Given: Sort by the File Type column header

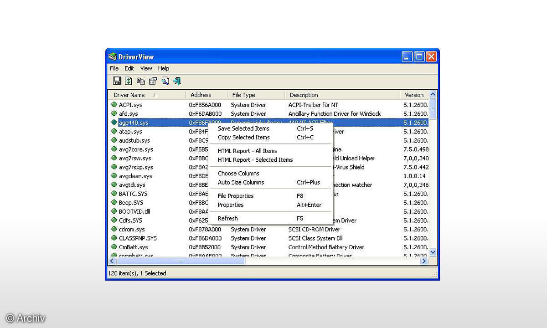Looking at the screenshot, I should (x=256, y=95).
